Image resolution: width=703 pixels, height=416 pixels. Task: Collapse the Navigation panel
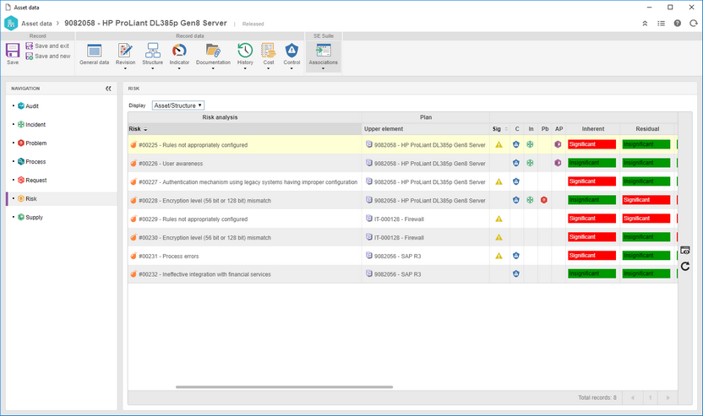(x=108, y=89)
